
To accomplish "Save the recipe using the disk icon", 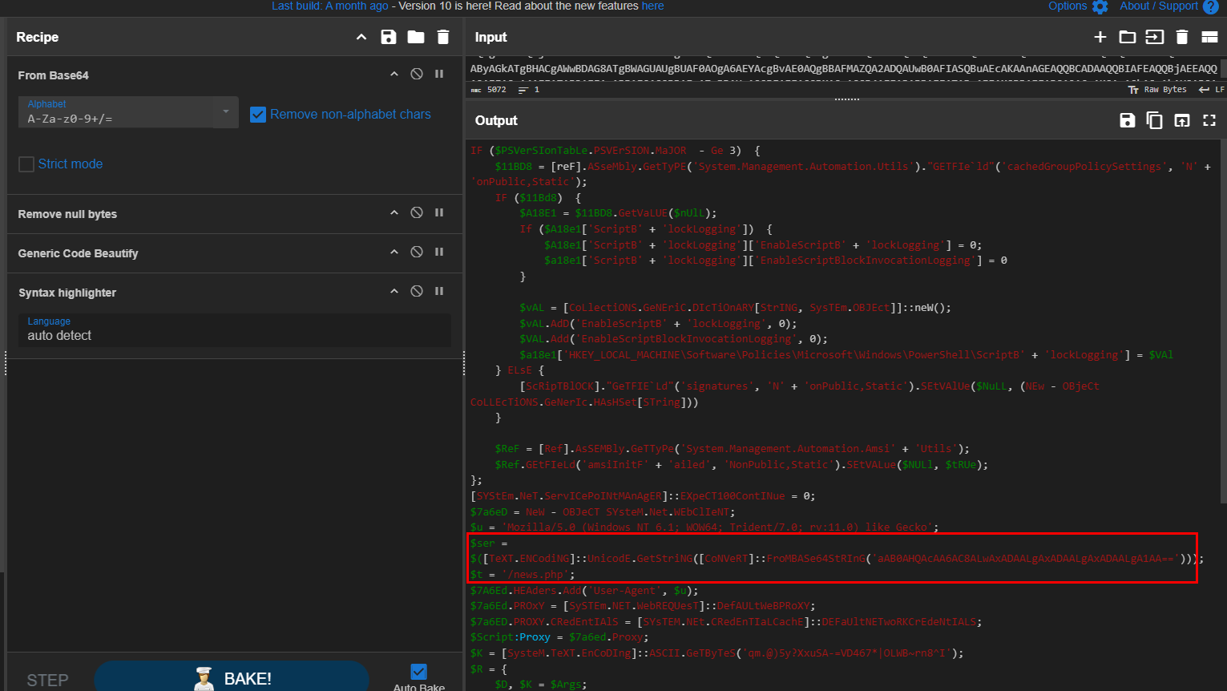I will [x=389, y=37].
